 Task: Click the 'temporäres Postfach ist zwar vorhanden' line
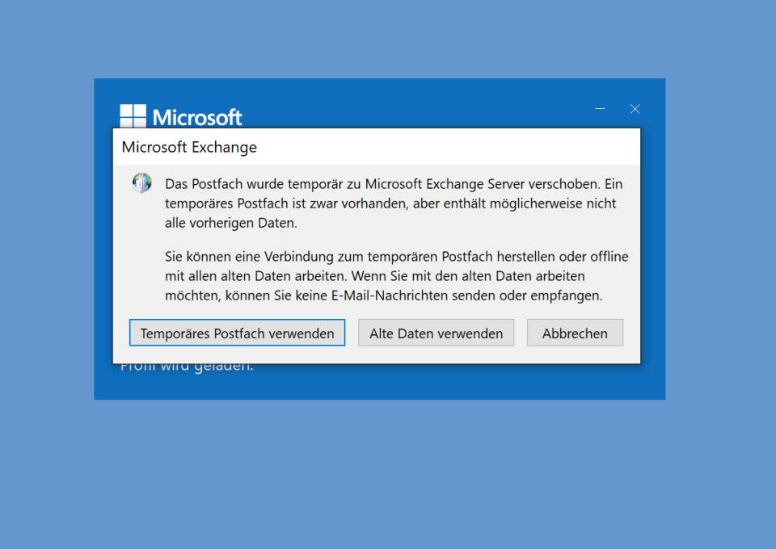tap(390, 203)
